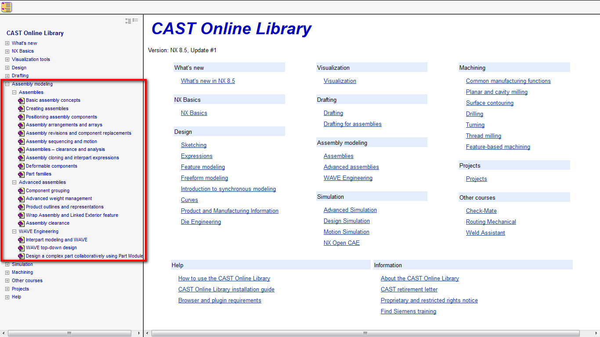
Task: Expand the Design tree node
Action: point(7,68)
